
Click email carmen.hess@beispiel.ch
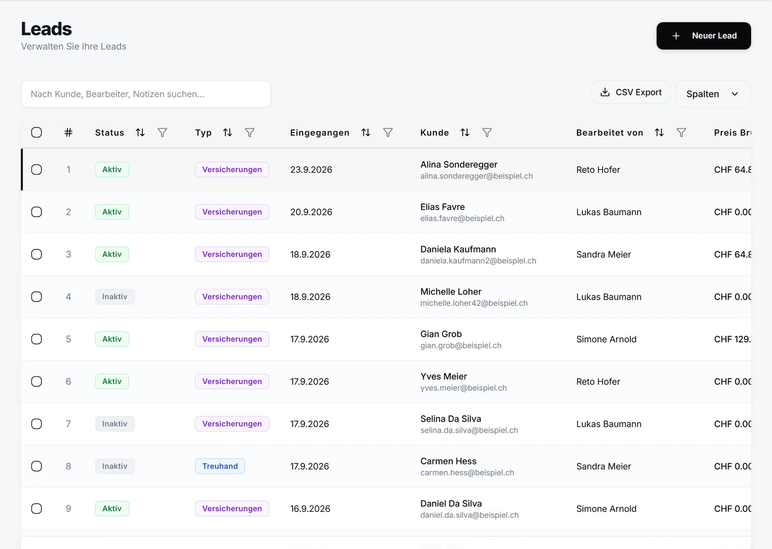pos(467,473)
